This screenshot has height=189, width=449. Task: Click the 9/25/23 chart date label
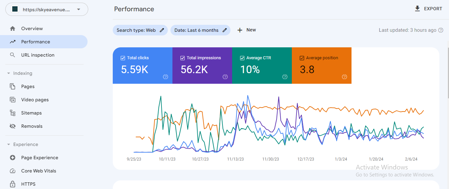[x=134, y=159]
